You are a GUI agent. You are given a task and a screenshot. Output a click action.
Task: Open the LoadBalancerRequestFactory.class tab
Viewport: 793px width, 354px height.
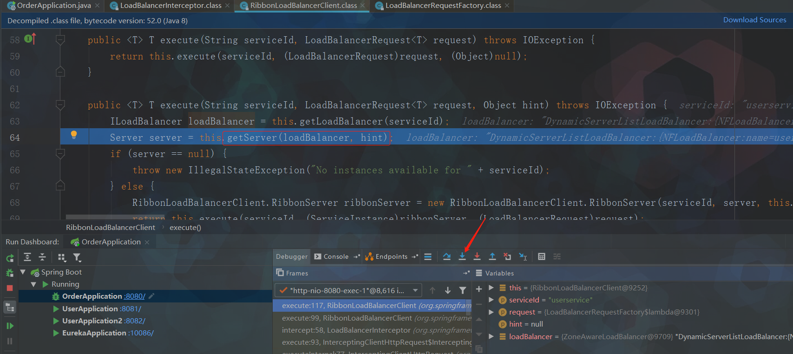click(443, 6)
